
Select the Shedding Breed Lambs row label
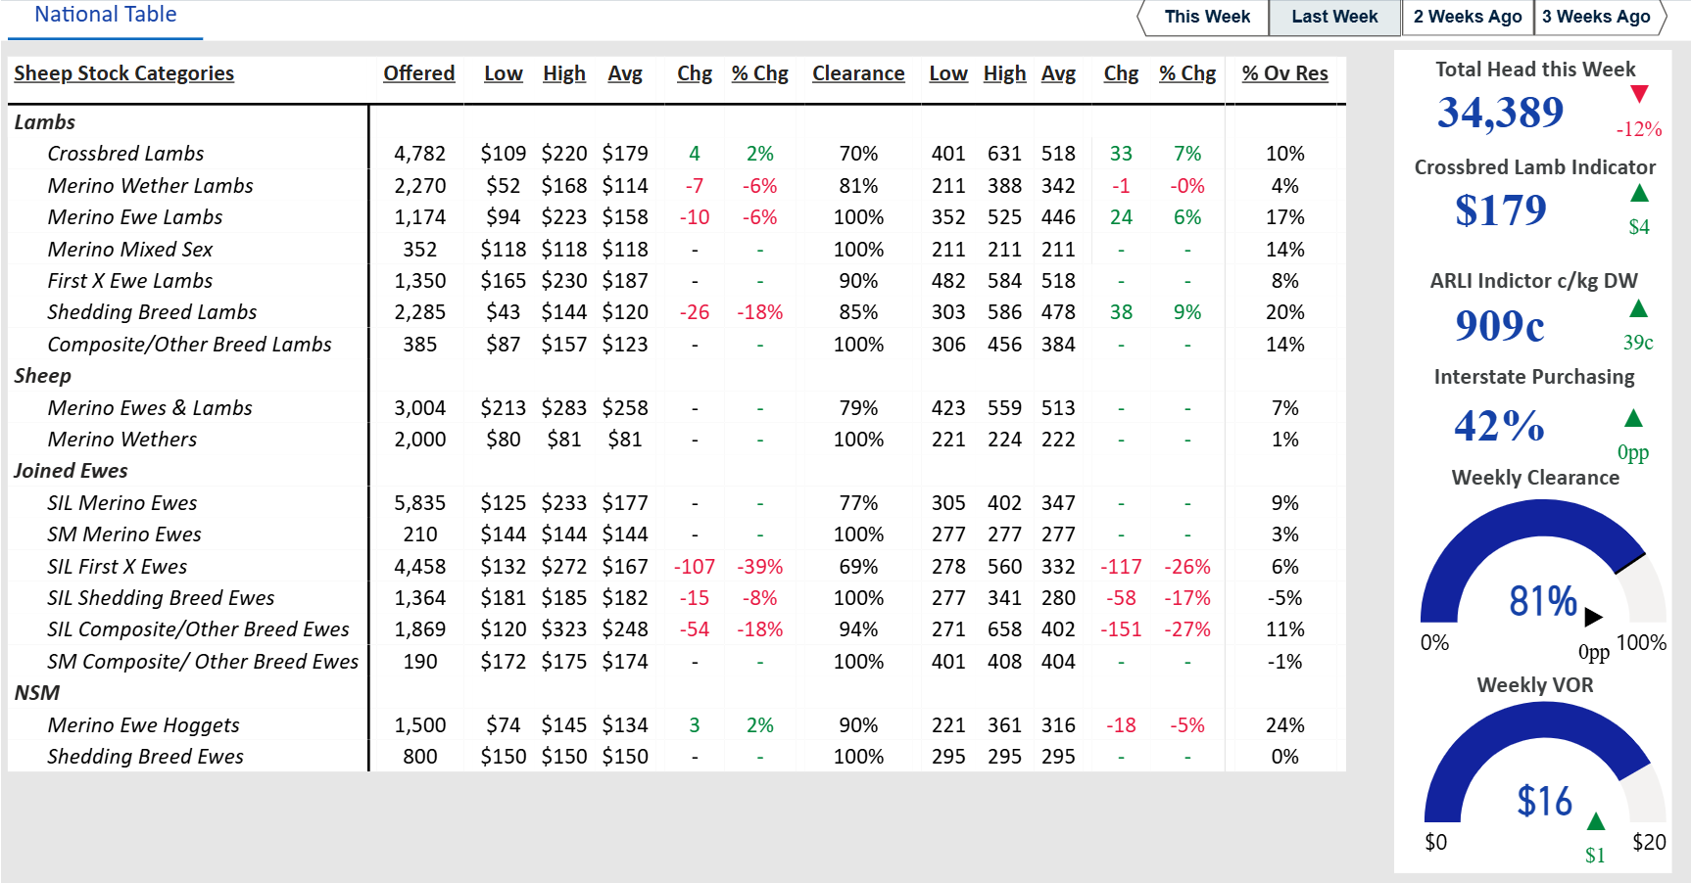click(152, 312)
